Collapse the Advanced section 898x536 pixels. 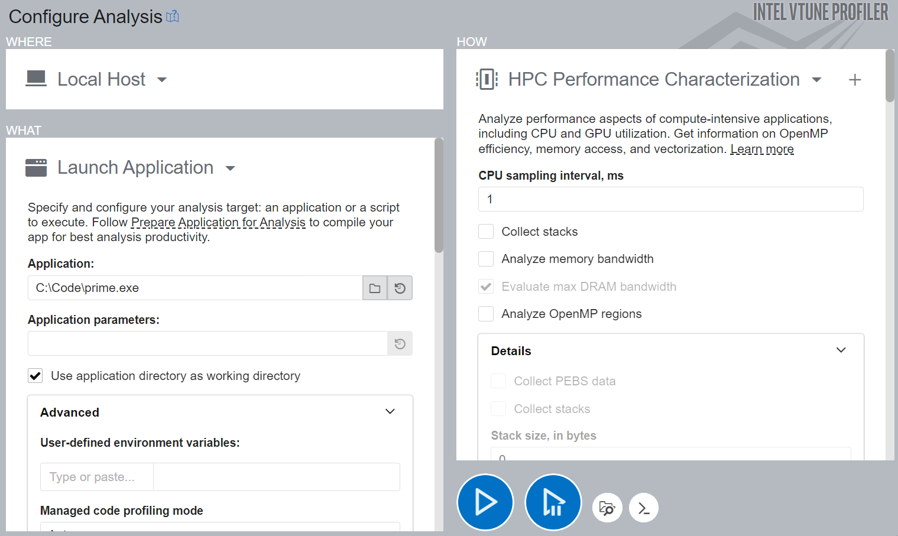pyautogui.click(x=390, y=412)
